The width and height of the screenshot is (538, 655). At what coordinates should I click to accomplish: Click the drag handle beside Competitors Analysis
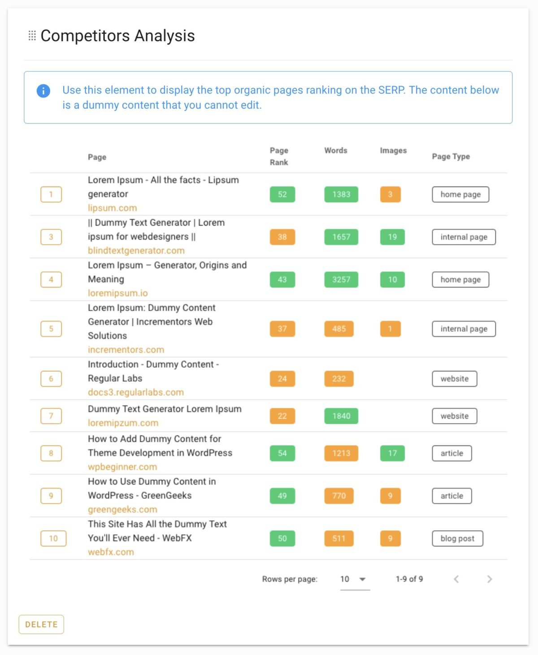tap(32, 35)
